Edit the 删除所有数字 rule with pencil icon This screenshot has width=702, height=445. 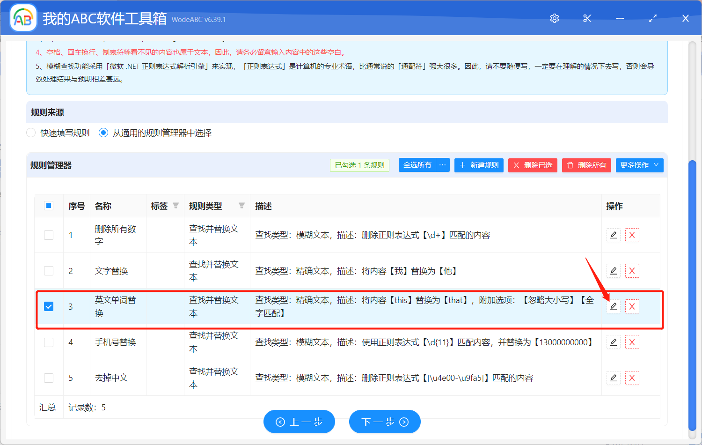[613, 235]
